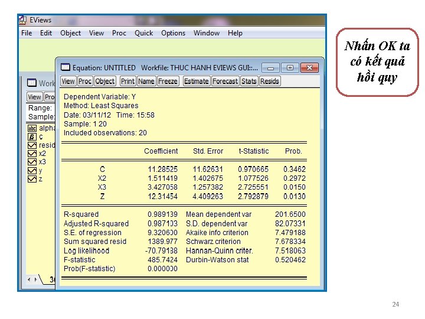Select the resid series icon

click(x=32, y=145)
